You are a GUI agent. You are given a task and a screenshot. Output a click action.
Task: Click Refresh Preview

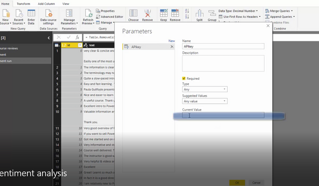[x=88, y=17]
